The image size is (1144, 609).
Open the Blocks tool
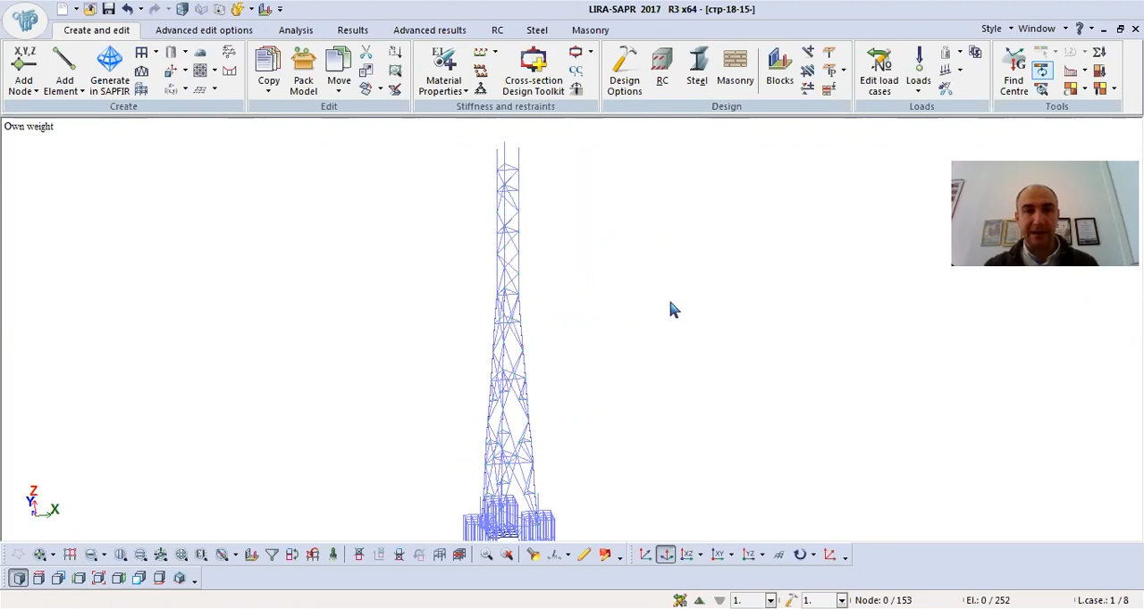click(779, 61)
